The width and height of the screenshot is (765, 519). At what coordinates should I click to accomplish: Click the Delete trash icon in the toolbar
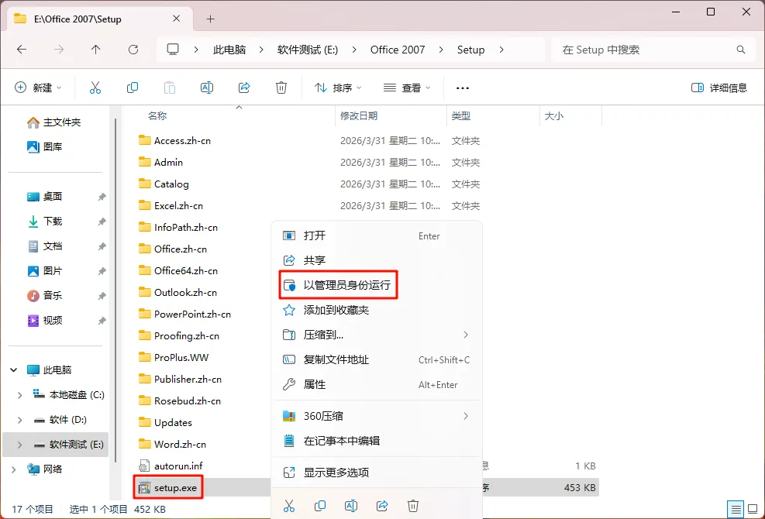click(x=281, y=88)
